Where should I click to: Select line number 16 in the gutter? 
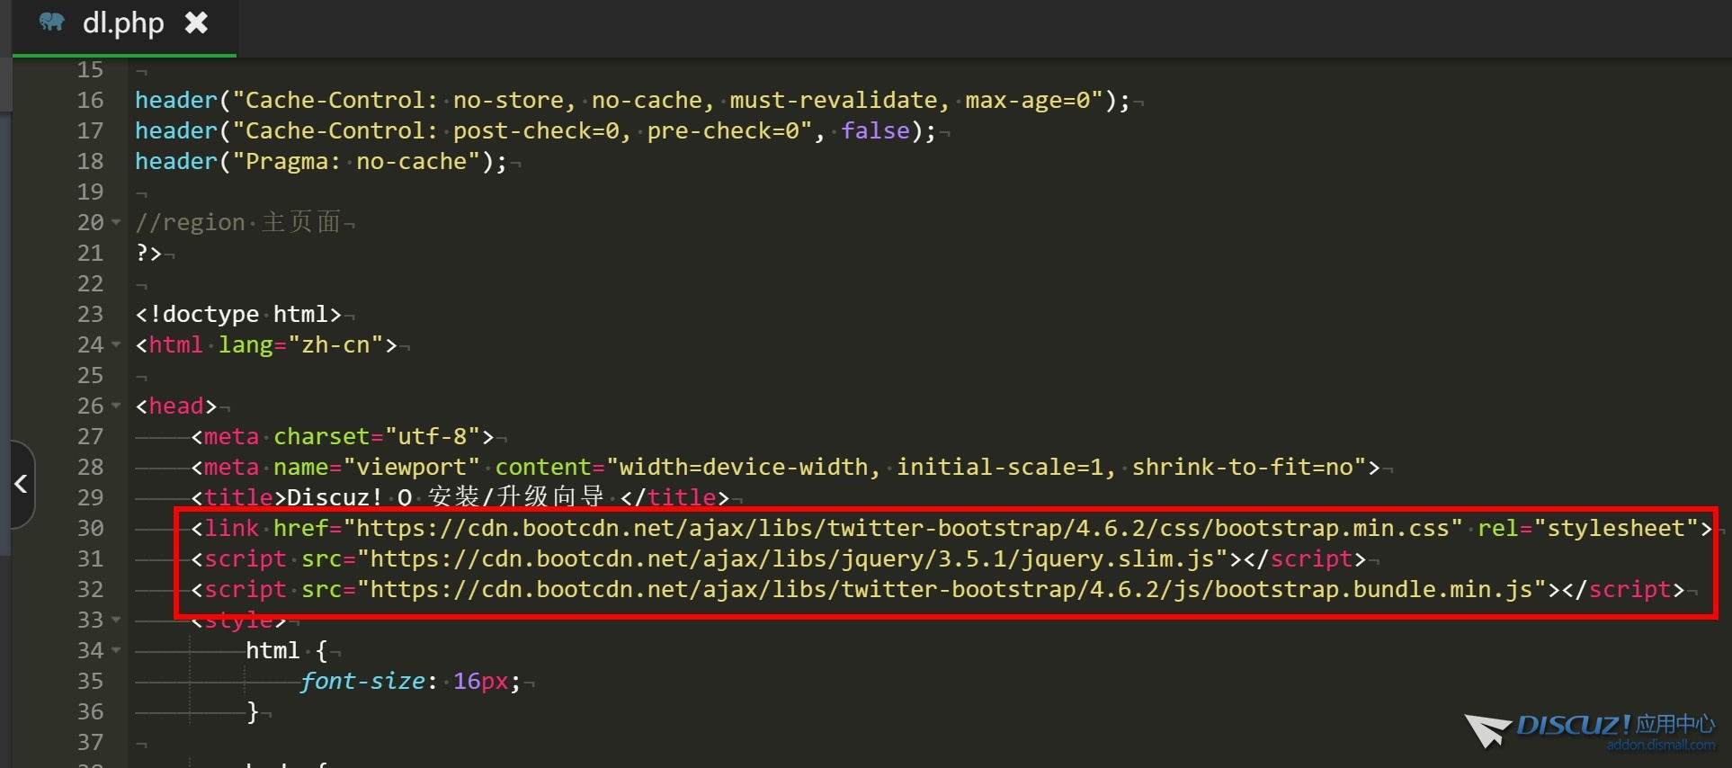tap(90, 100)
